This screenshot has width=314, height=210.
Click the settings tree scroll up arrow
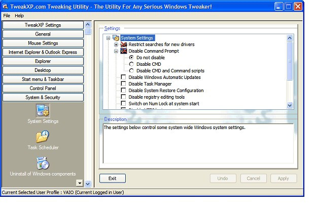click(x=290, y=38)
